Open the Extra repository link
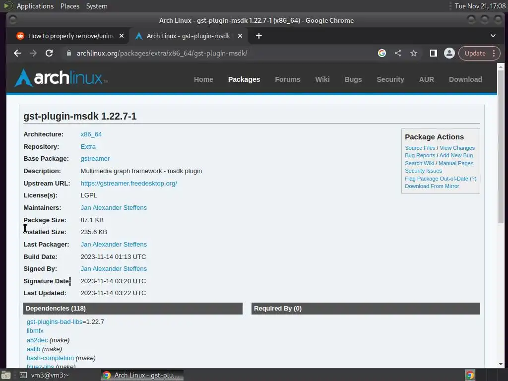Image resolution: width=508 pixels, height=381 pixels. point(88,146)
